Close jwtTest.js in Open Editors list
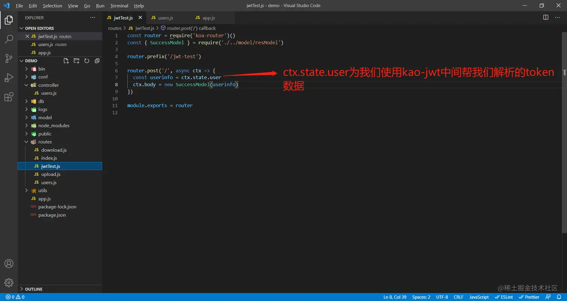 [x=27, y=36]
